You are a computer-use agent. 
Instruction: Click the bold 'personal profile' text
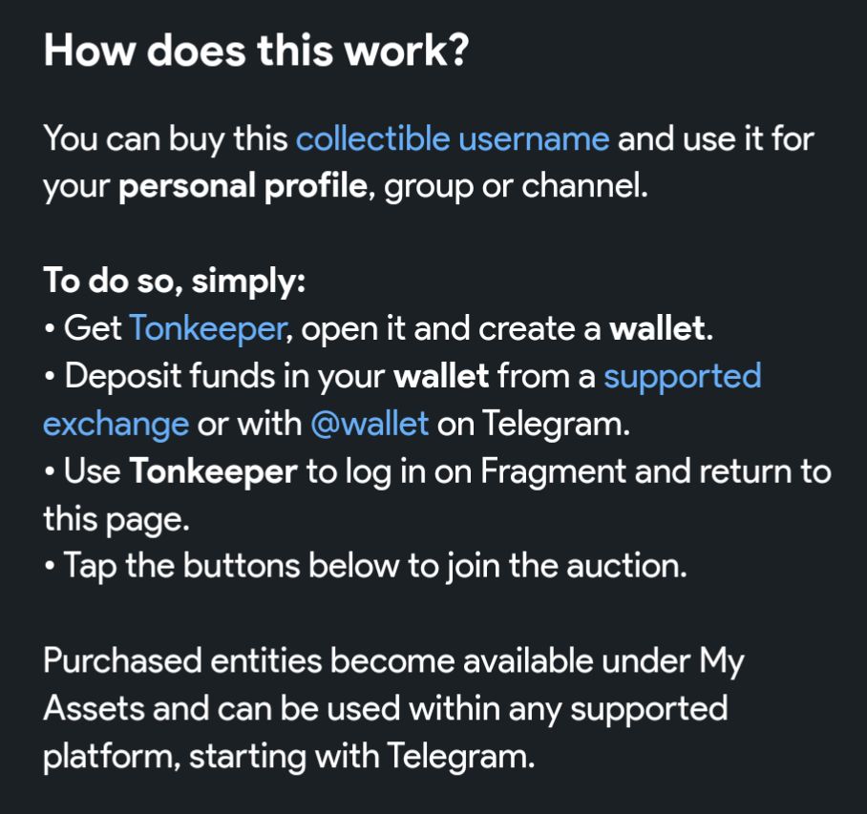point(243,186)
